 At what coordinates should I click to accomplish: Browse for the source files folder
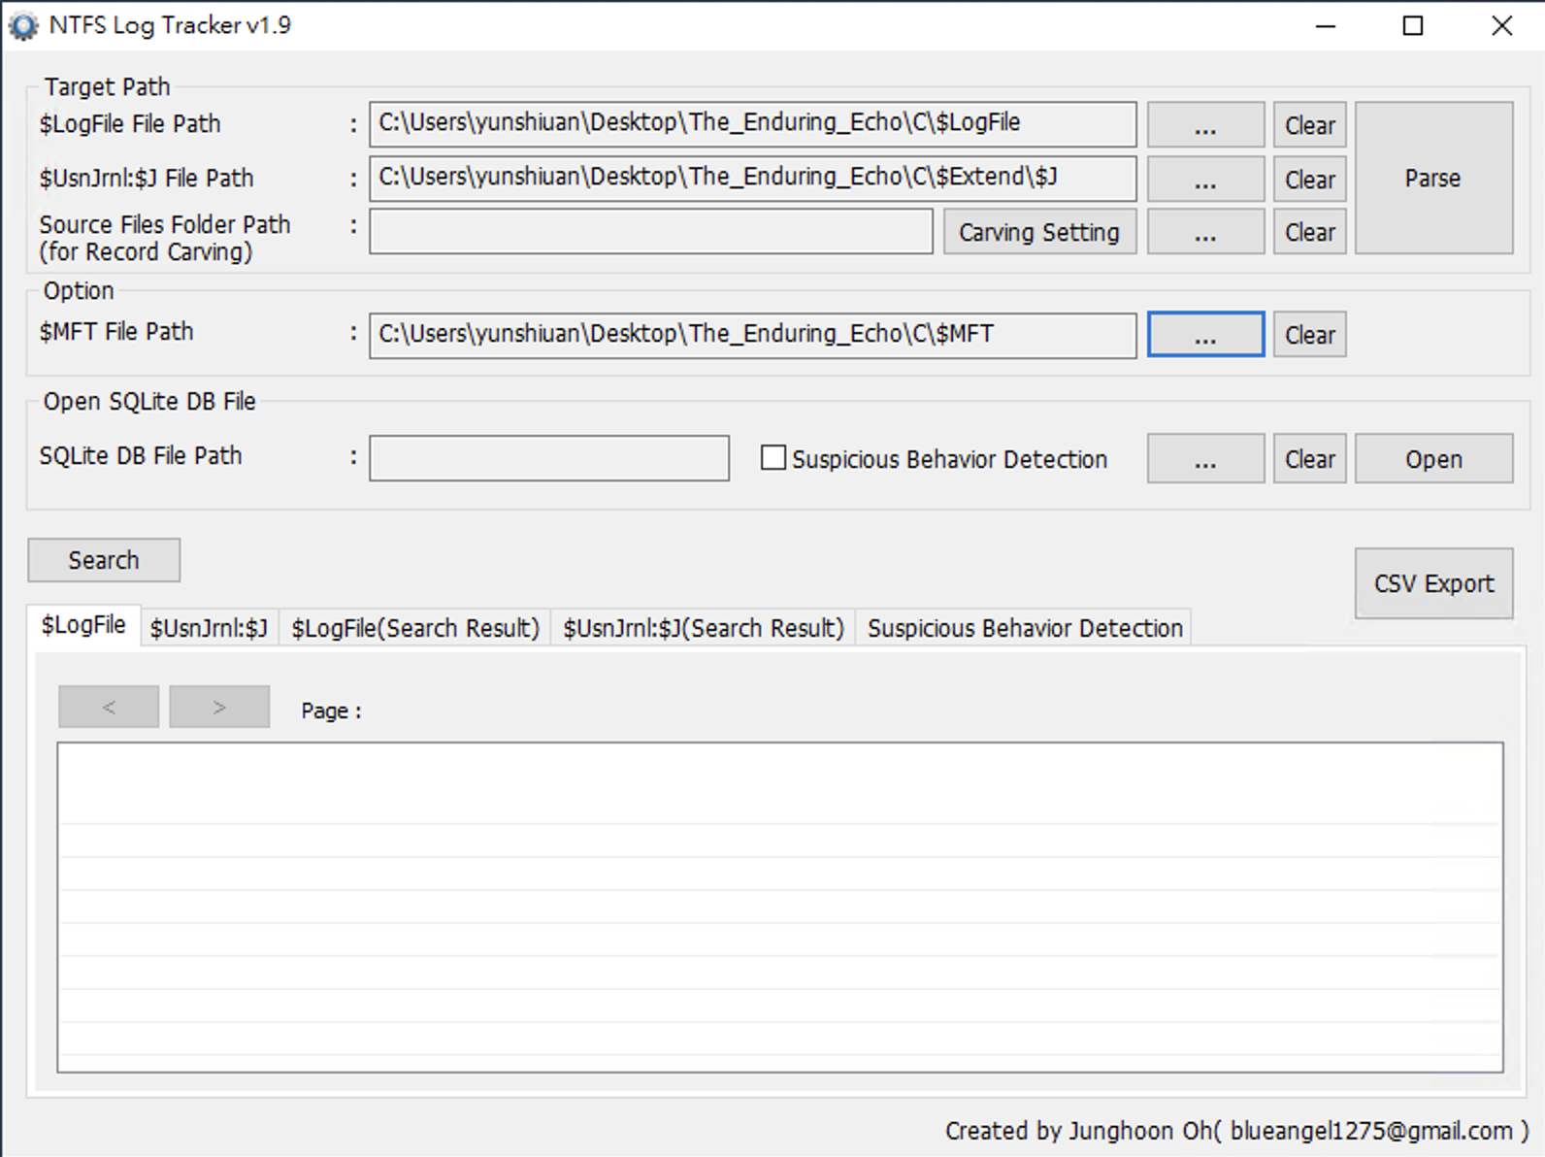click(1205, 232)
